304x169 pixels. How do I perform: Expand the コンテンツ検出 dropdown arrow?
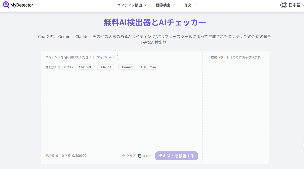pyautogui.click(x=145, y=5)
